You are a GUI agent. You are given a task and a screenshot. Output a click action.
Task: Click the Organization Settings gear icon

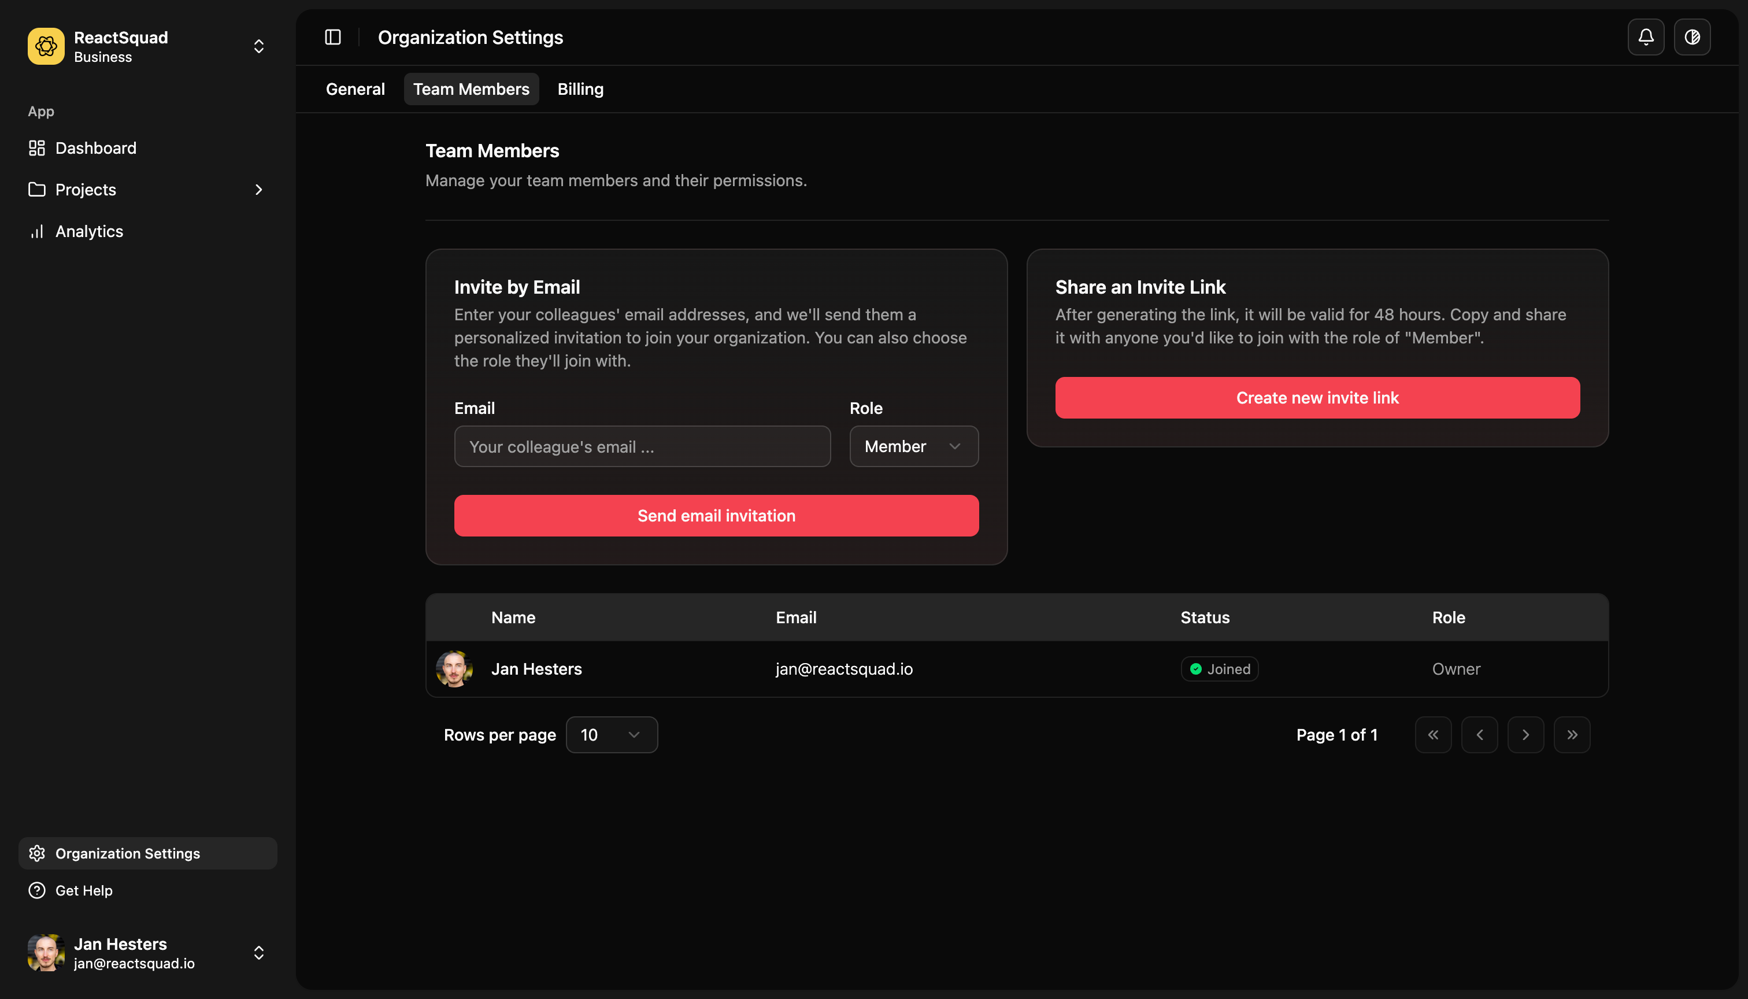coord(37,853)
